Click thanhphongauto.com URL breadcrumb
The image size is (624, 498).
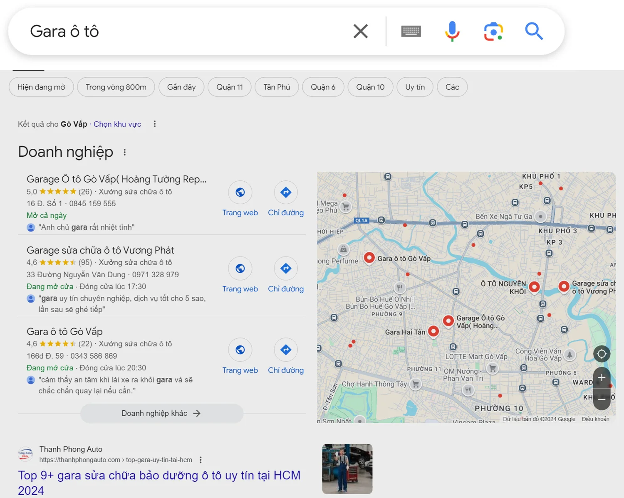pos(116,460)
